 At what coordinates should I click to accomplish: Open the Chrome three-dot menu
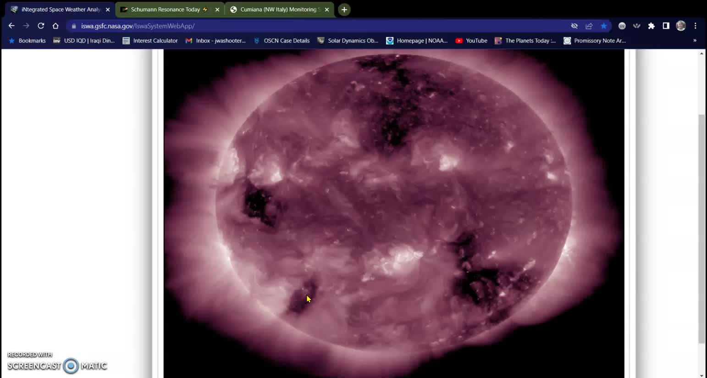696,26
